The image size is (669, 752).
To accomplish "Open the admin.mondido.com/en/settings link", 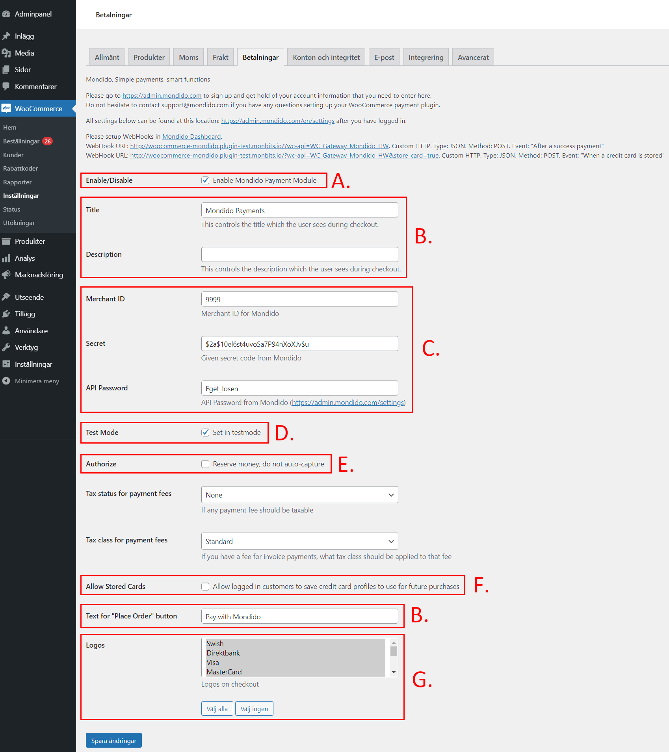I will click(278, 121).
